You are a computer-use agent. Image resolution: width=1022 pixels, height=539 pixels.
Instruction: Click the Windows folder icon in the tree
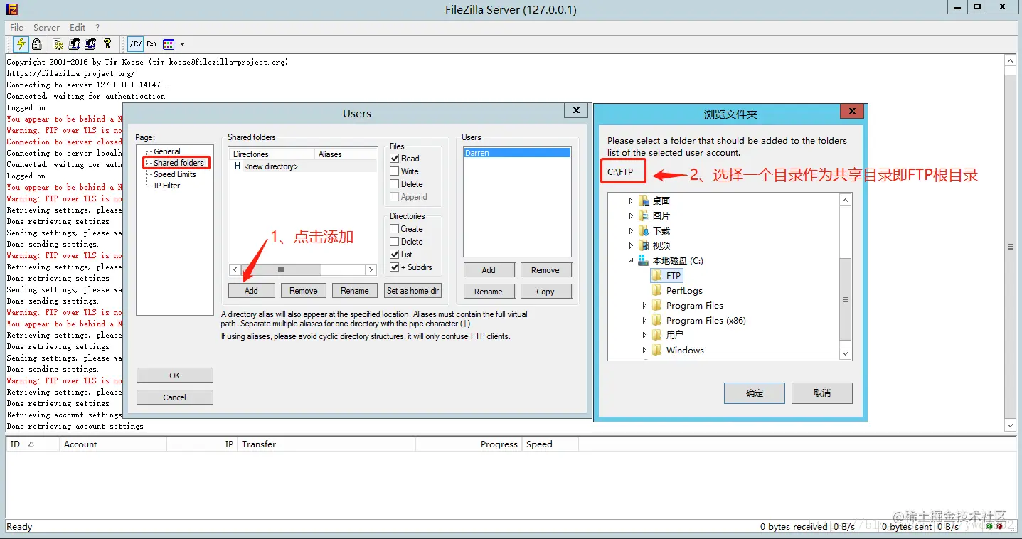click(x=657, y=350)
